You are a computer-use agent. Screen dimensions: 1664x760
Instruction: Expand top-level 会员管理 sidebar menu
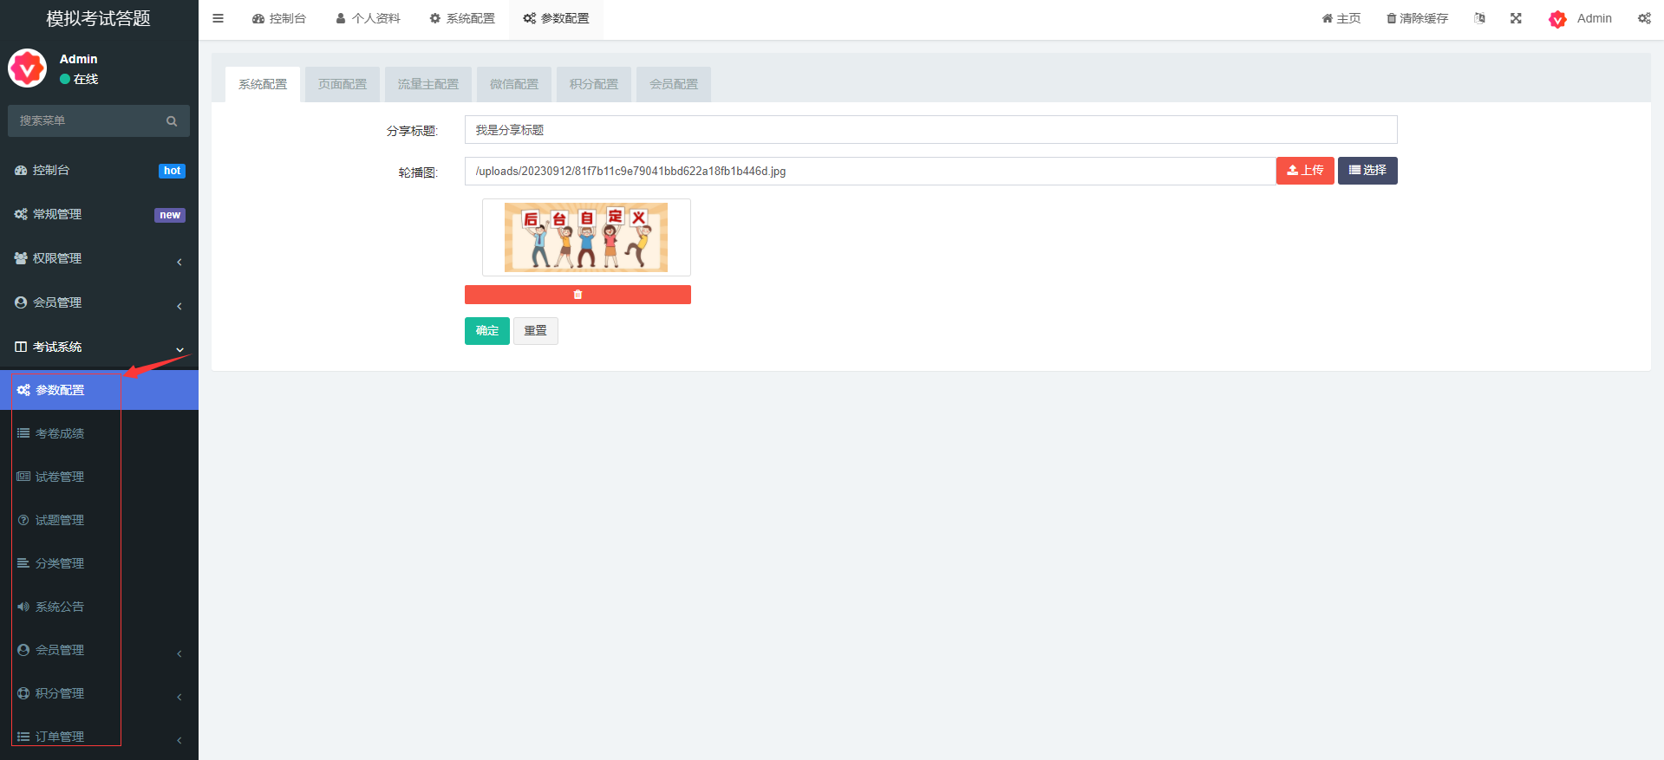coord(99,302)
